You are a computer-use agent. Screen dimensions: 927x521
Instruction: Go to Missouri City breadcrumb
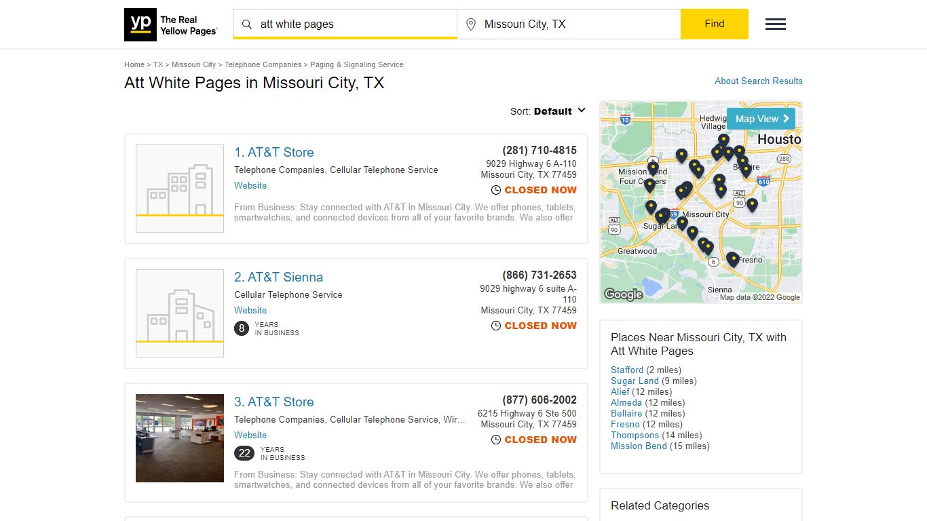point(193,64)
